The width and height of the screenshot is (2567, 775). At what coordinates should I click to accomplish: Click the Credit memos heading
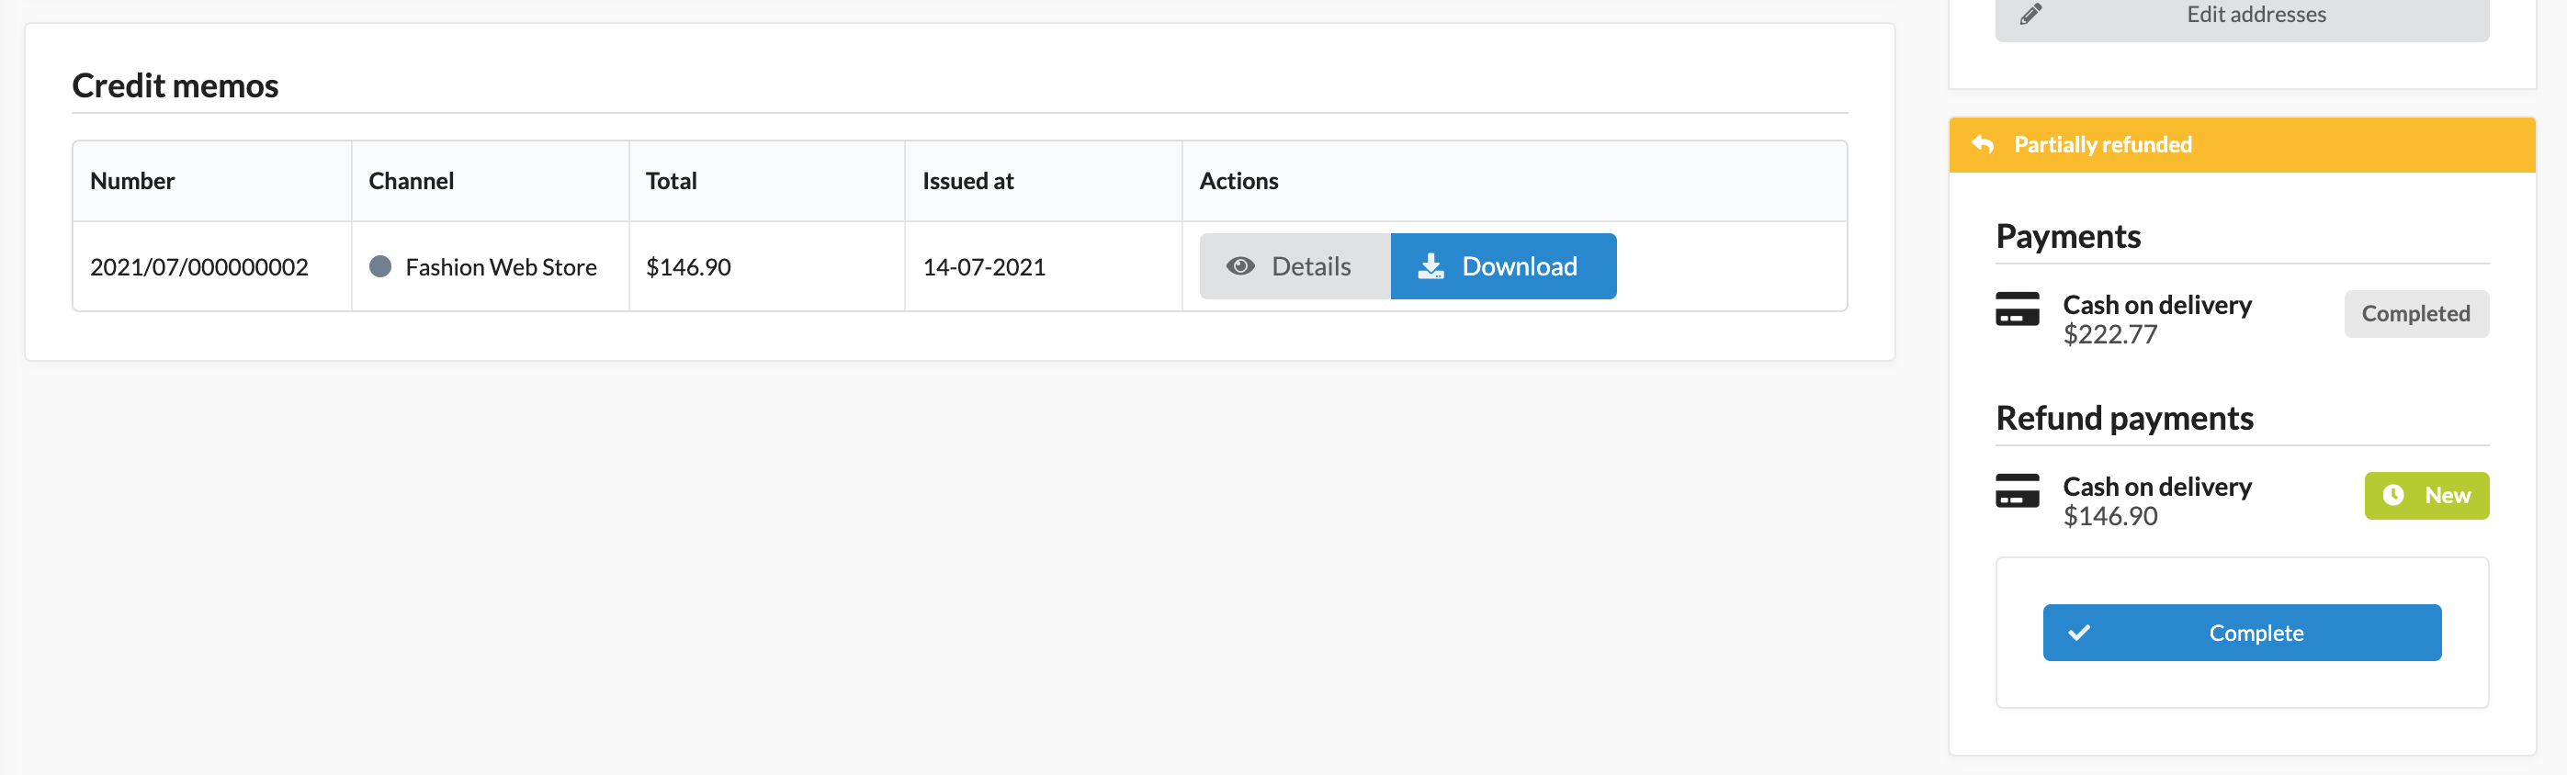[175, 85]
